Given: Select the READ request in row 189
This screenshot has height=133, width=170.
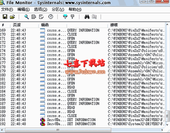Looking at the screenshot, I should point(71,112).
